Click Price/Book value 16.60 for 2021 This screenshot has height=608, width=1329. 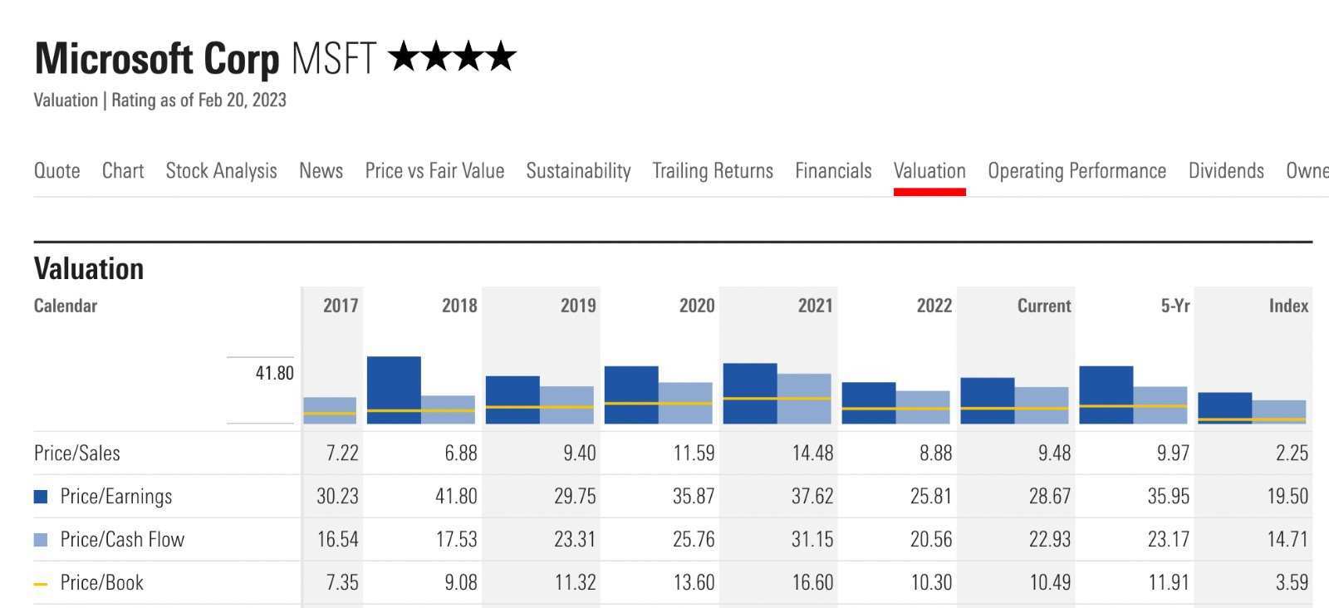tap(813, 583)
